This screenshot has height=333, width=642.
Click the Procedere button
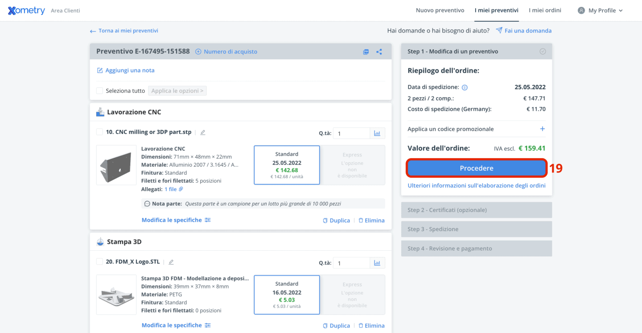pyautogui.click(x=477, y=168)
